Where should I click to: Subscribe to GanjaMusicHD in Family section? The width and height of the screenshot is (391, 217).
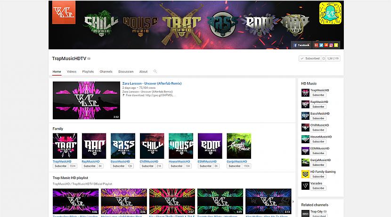235,166
